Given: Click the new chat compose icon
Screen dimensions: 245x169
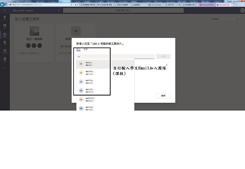Looking at the screenshot, I should (59, 11).
